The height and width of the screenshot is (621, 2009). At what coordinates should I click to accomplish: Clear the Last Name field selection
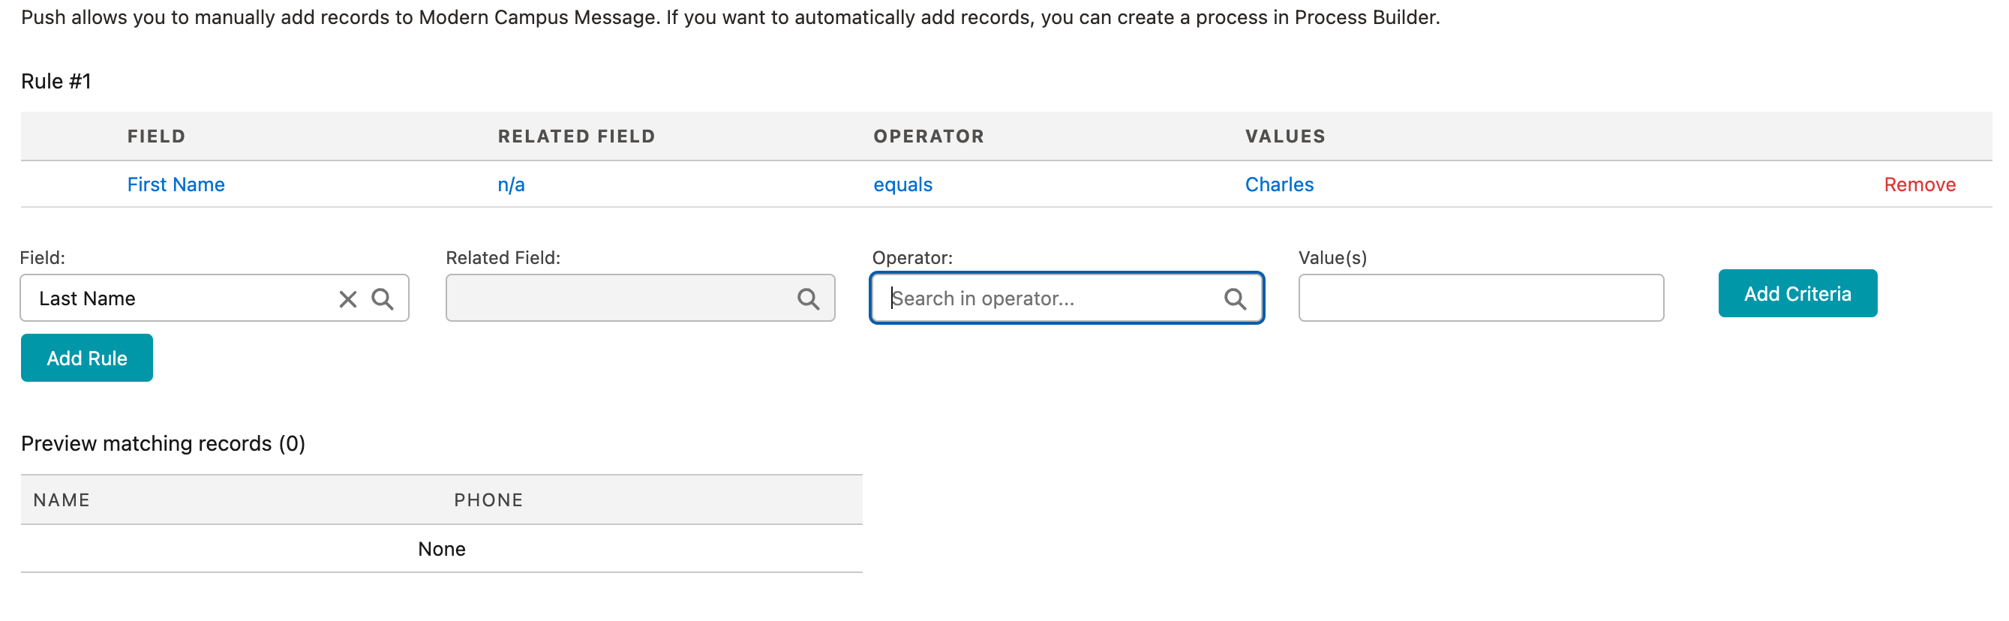pyautogui.click(x=348, y=298)
